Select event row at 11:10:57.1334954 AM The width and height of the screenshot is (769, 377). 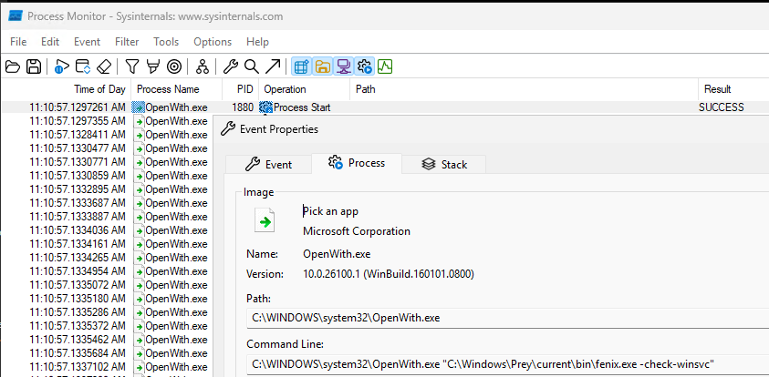coord(107,271)
